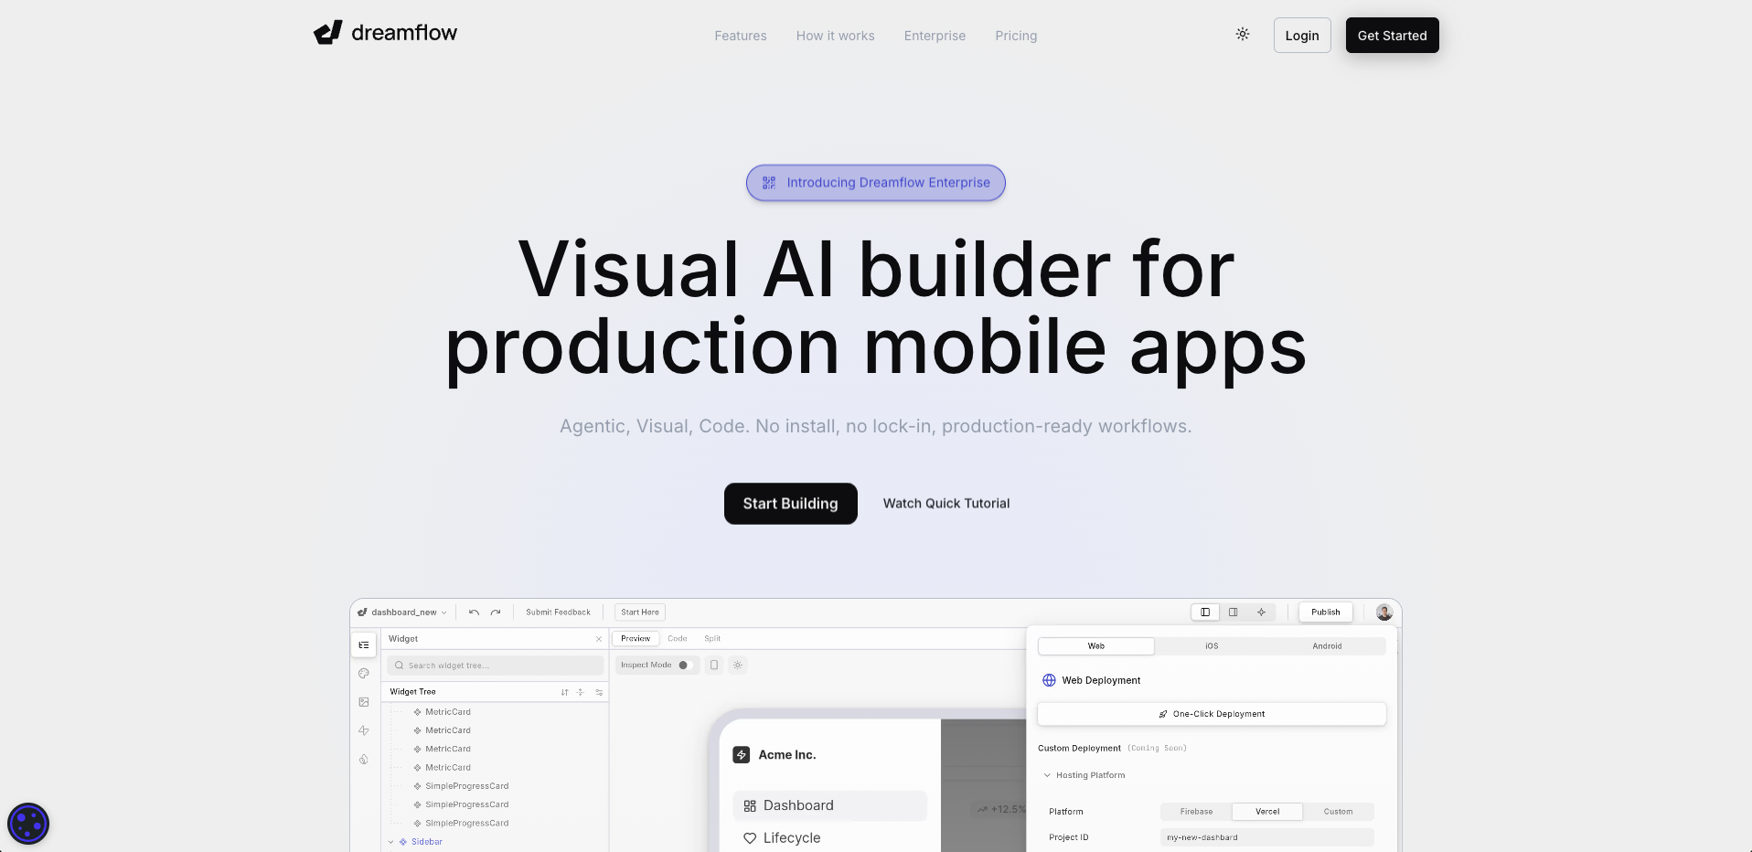Collapse the Sidebar tree node
The width and height of the screenshot is (1752, 852).
click(x=391, y=842)
